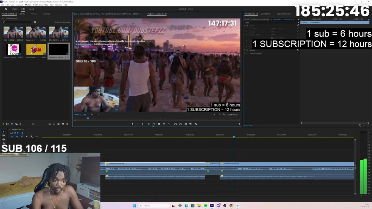Select the Ripple Edit tool

click(x=3, y=139)
